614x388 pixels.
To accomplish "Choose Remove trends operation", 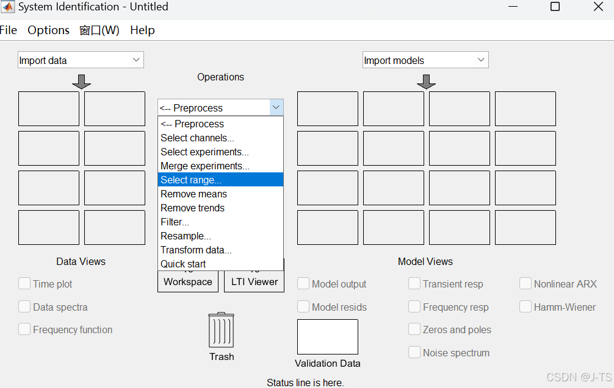I will tap(220, 208).
